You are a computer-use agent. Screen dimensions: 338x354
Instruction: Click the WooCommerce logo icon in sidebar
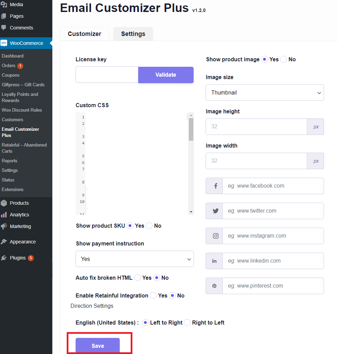(4, 43)
